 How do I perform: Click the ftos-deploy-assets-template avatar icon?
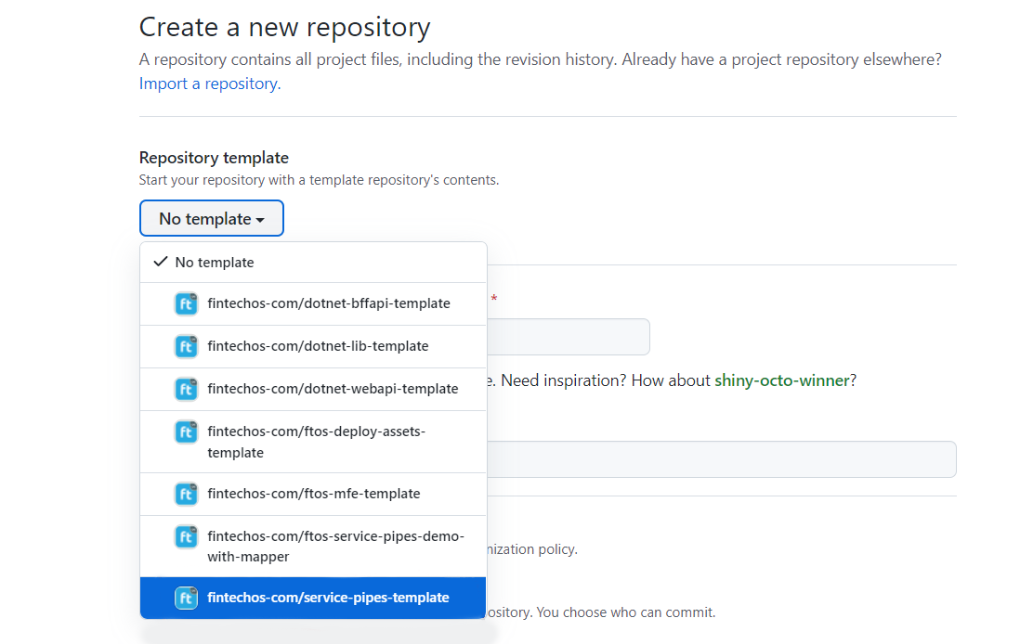coord(186,432)
